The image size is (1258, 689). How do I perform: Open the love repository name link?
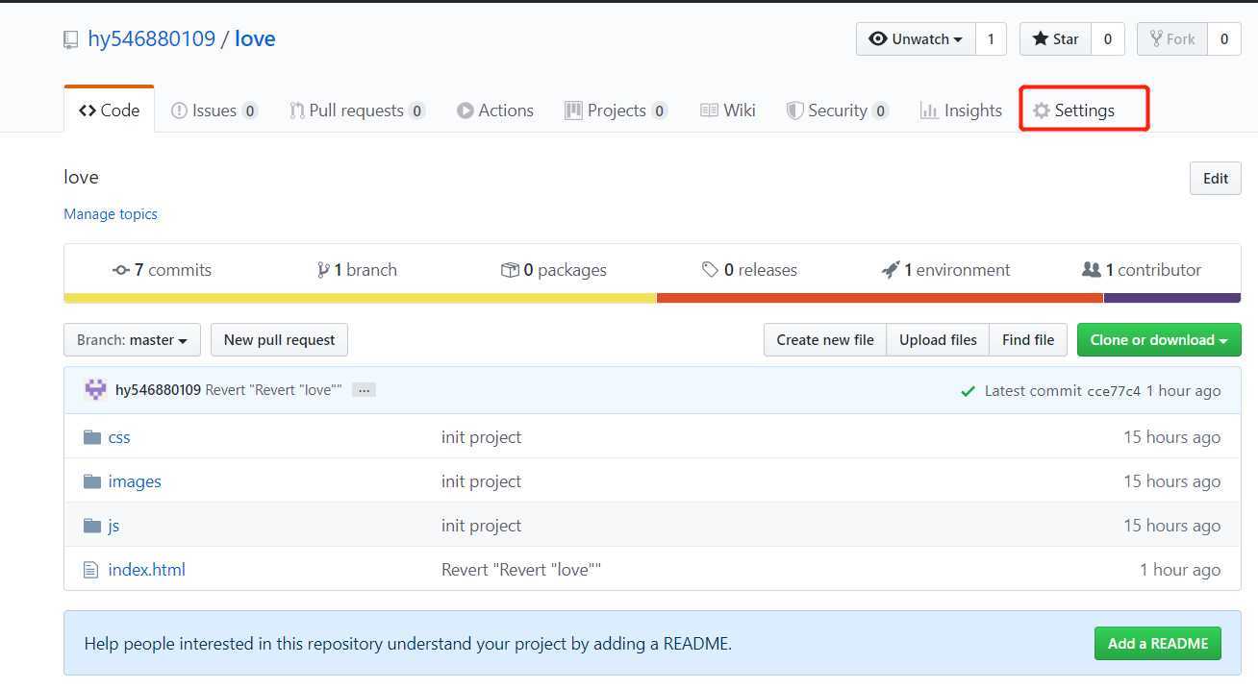point(255,39)
